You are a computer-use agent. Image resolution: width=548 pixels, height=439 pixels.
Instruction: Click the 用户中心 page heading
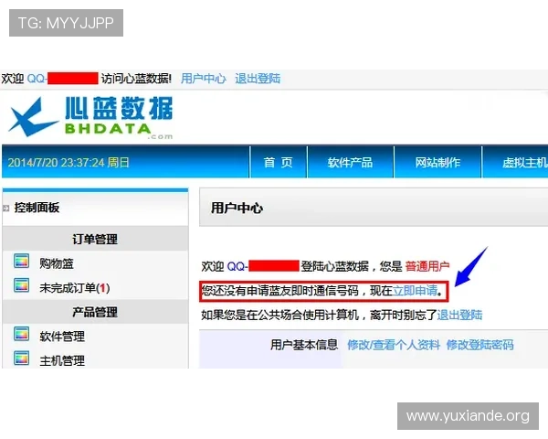click(x=237, y=208)
